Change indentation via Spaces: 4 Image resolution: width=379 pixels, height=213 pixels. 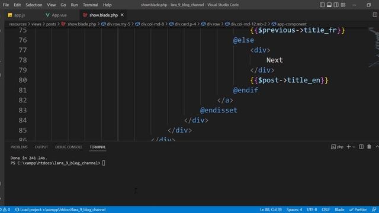[x=294, y=209]
